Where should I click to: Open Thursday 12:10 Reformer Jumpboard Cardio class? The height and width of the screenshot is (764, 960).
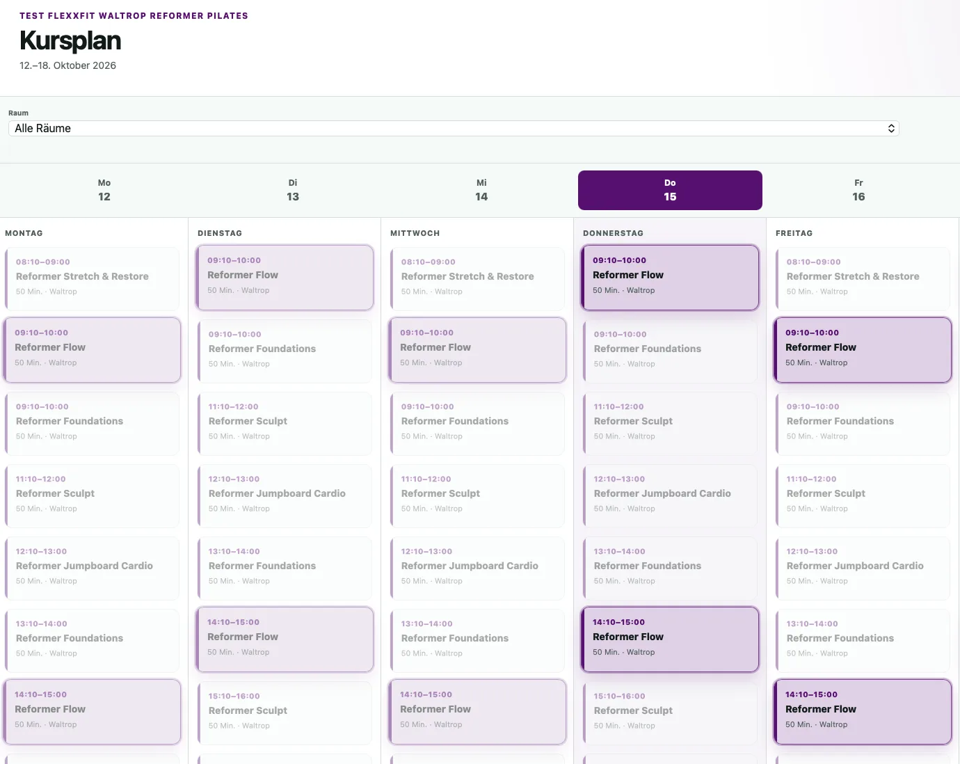(671, 496)
